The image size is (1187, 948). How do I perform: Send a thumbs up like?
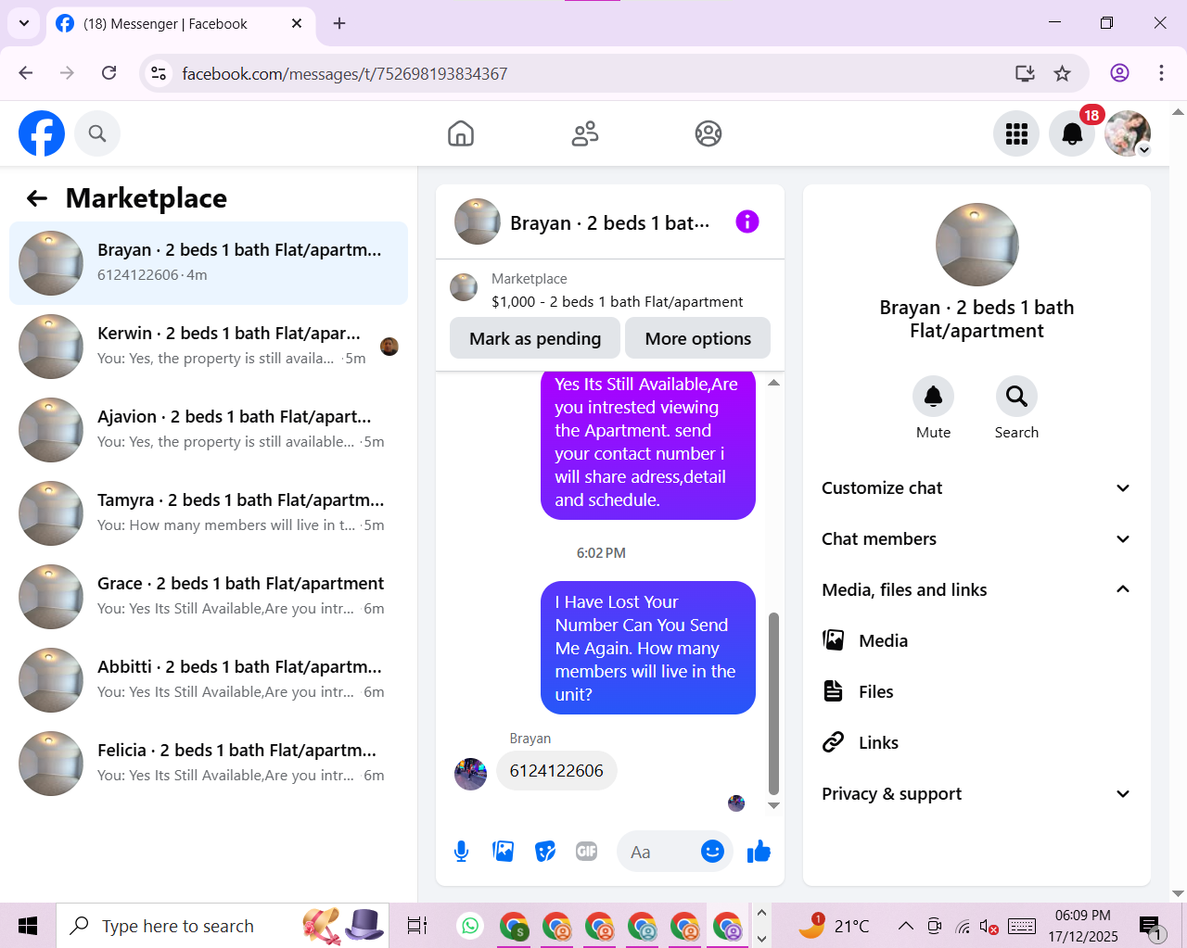coord(759,851)
